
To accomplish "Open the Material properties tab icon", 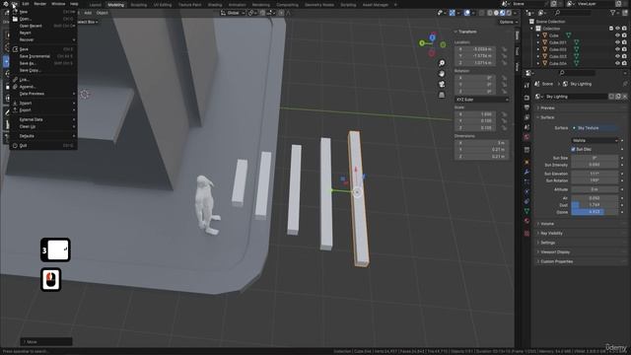I will click(526, 221).
